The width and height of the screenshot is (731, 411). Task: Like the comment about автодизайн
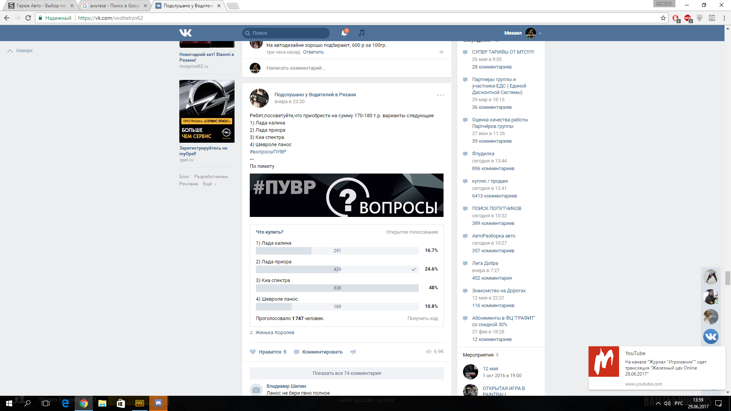[441, 53]
